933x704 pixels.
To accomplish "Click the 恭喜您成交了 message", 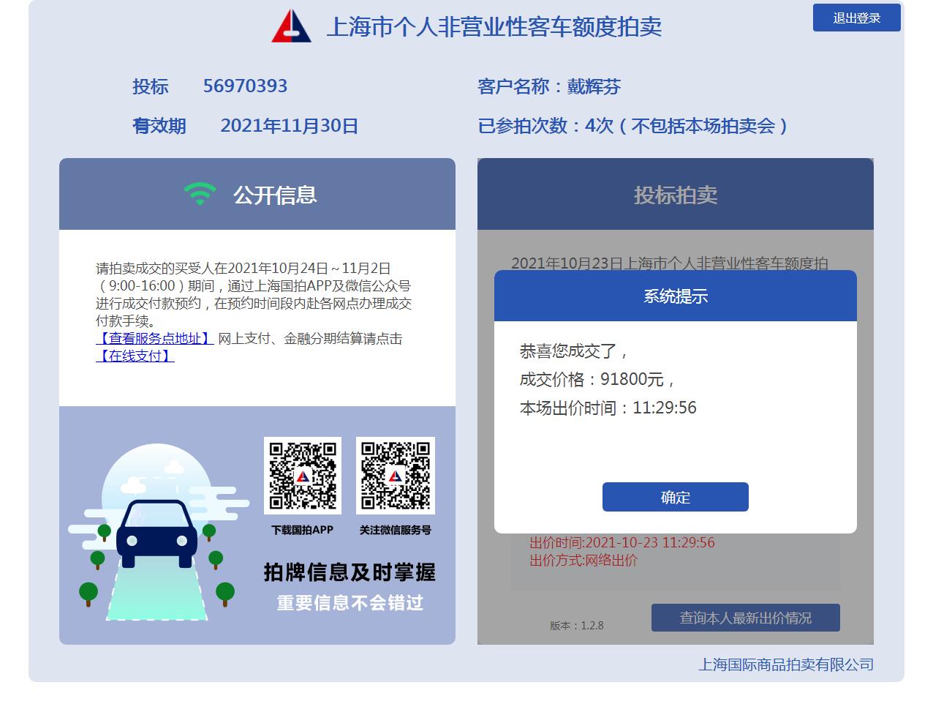I will point(574,351).
